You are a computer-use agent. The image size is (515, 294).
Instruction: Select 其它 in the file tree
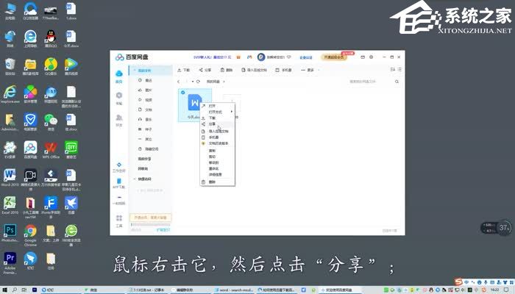[150, 139]
